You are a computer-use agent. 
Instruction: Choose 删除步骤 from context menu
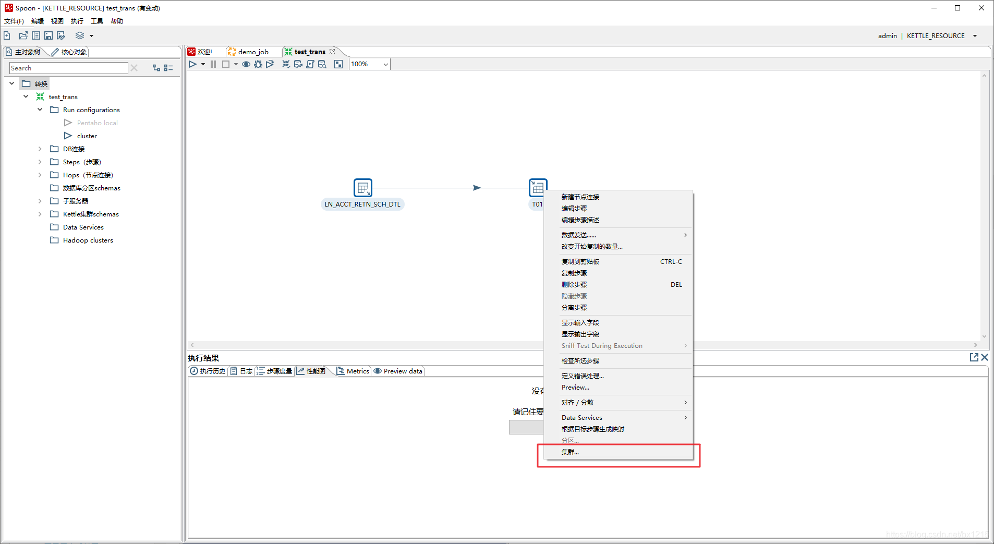618,284
